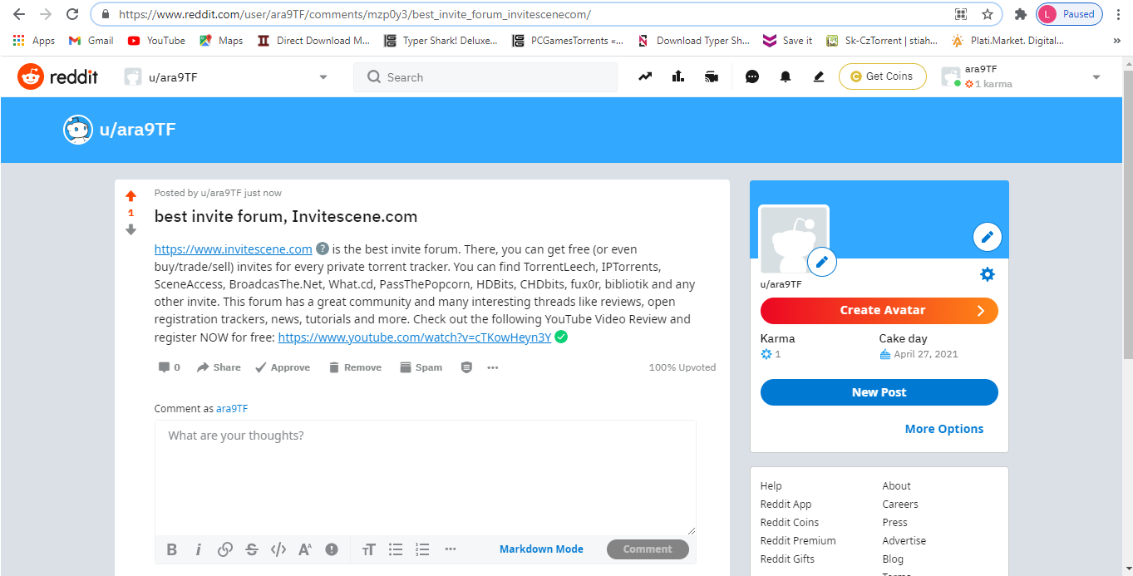Toggle bold formatting in comment editor
The height and width of the screenshot is (576, 1133).
coord(172,549)
